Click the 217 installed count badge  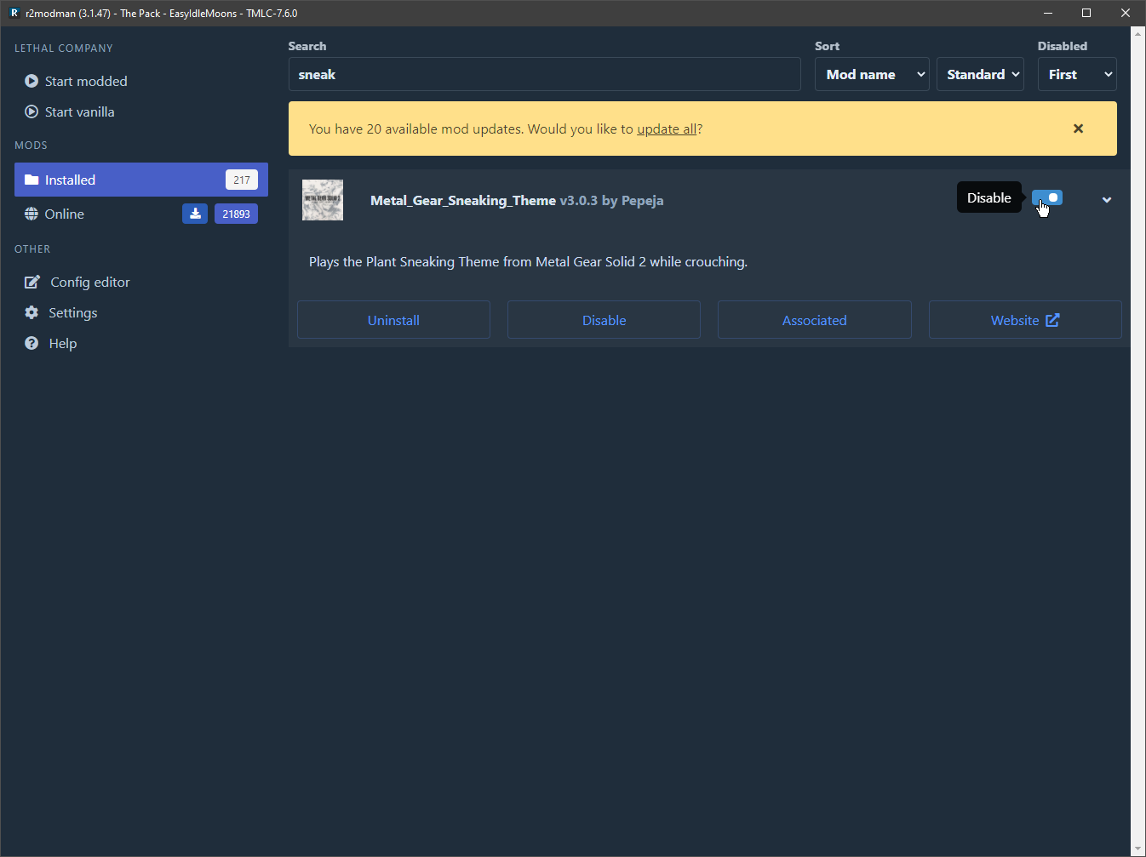(242, 180)
